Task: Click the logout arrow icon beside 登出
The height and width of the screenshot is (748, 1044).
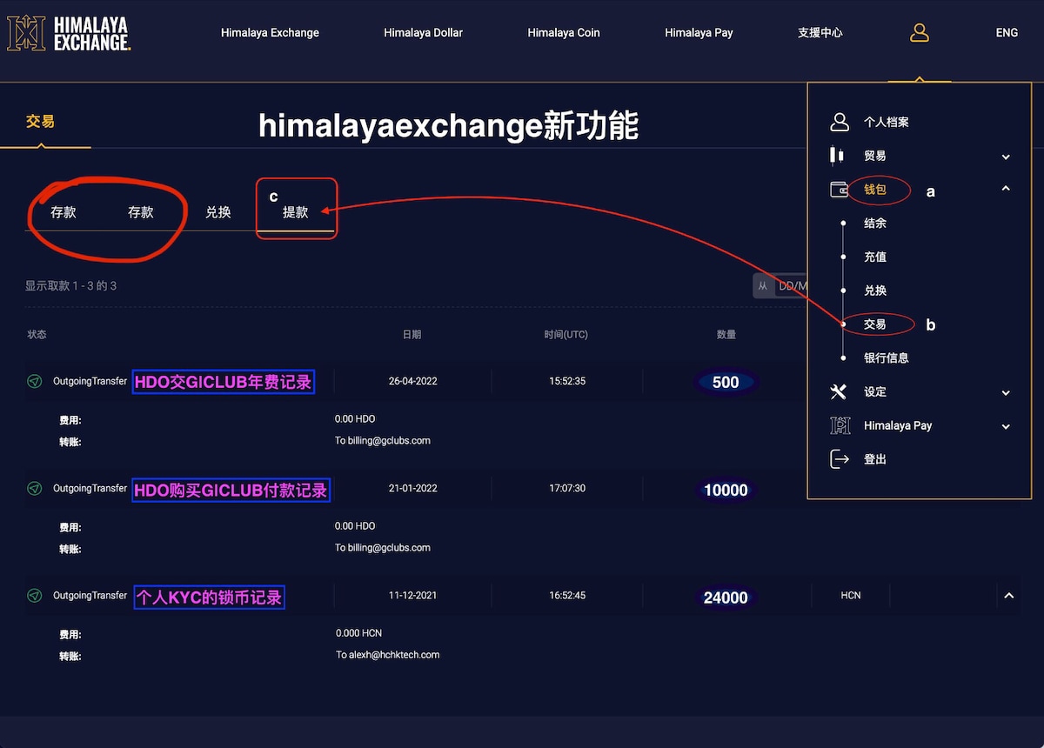Action: (x=839, y=458)
